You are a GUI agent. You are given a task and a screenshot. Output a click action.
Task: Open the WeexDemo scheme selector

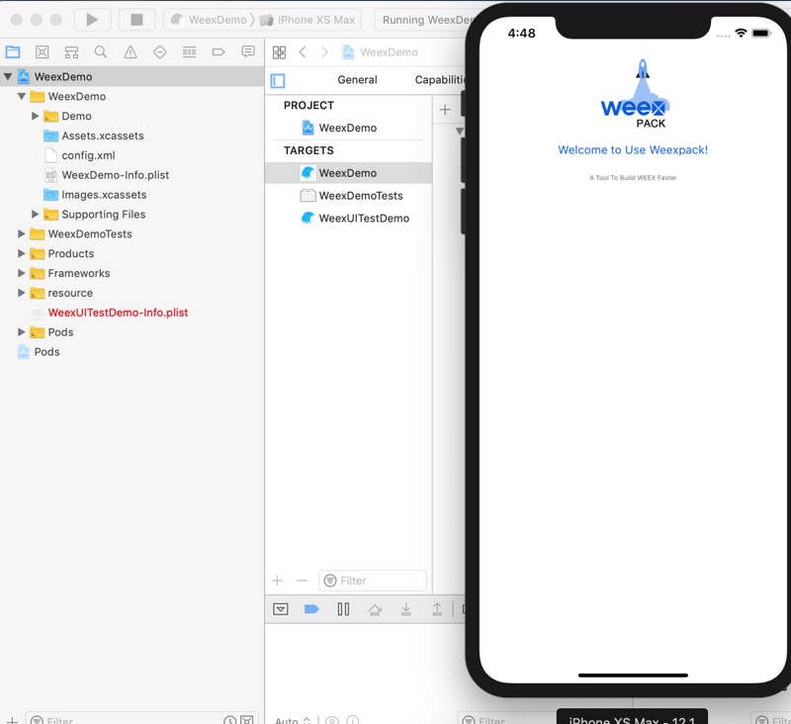[209, 20]
